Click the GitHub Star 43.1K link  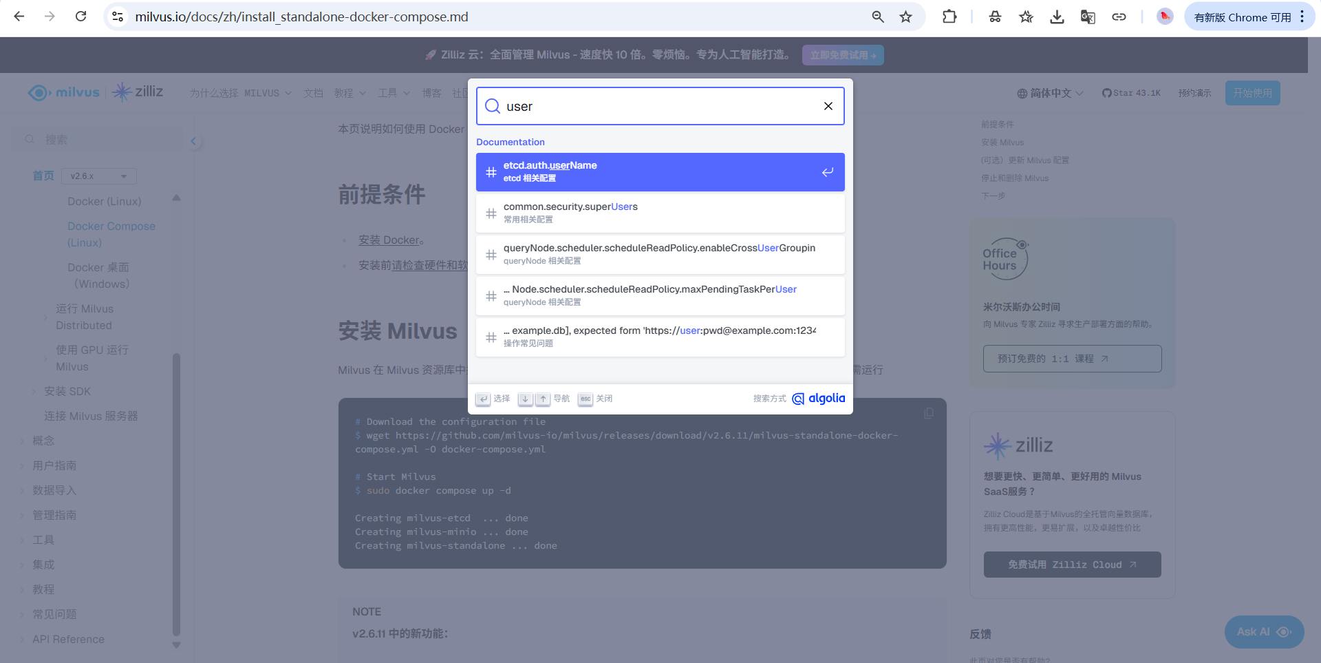[1131, 93]
